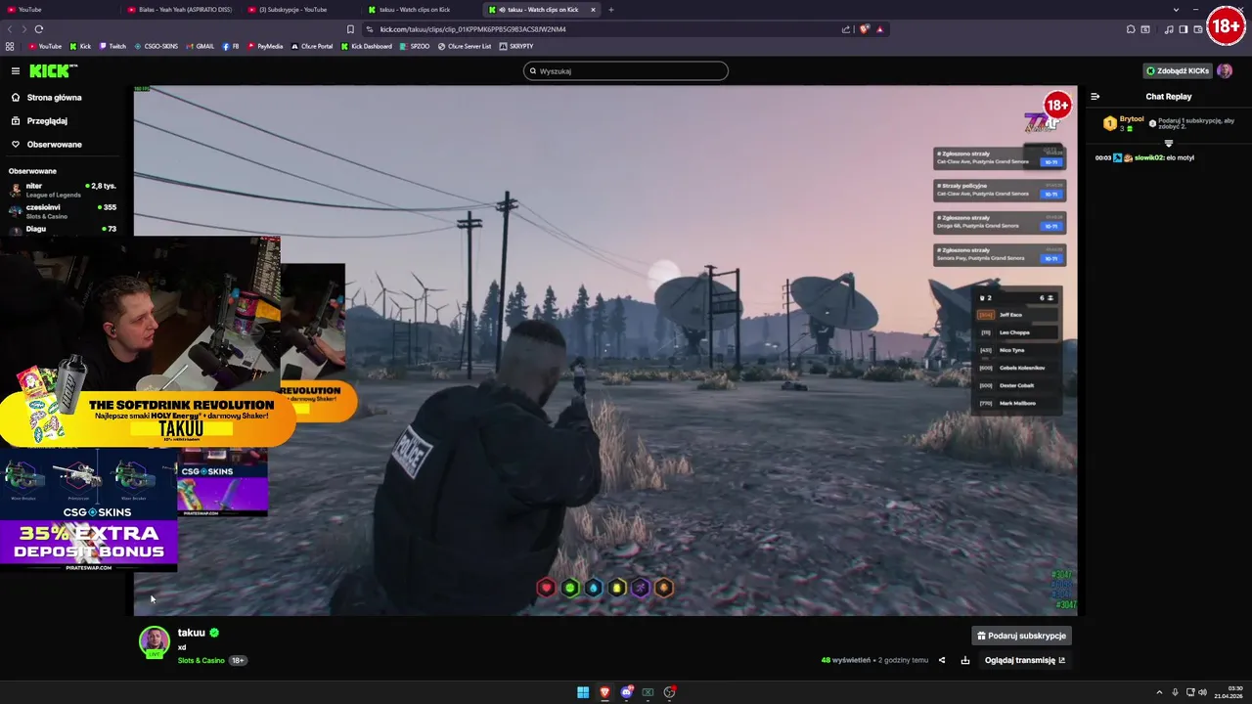
Task: Open YouTube bookmark
Action: pos(45,46)
